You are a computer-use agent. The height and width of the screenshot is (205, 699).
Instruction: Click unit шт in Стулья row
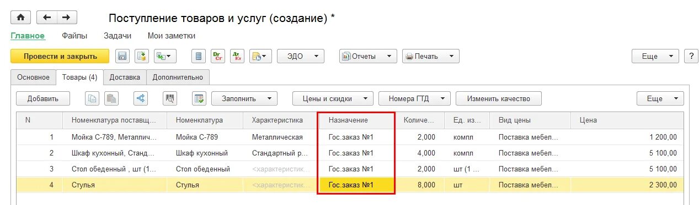coord(467,185)
